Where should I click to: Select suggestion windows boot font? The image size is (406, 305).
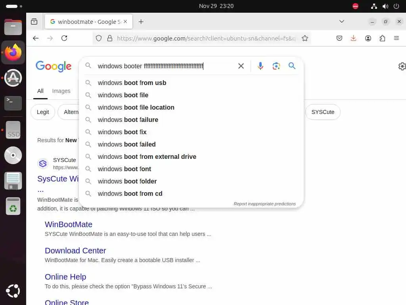pos(191,169)
